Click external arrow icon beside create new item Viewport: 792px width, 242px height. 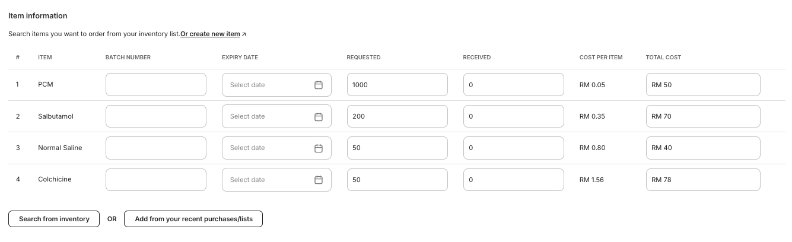[x=244, y=34]
